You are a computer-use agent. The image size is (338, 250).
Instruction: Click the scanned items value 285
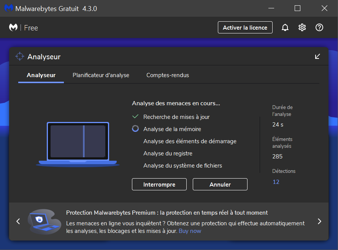click(278, 156)
